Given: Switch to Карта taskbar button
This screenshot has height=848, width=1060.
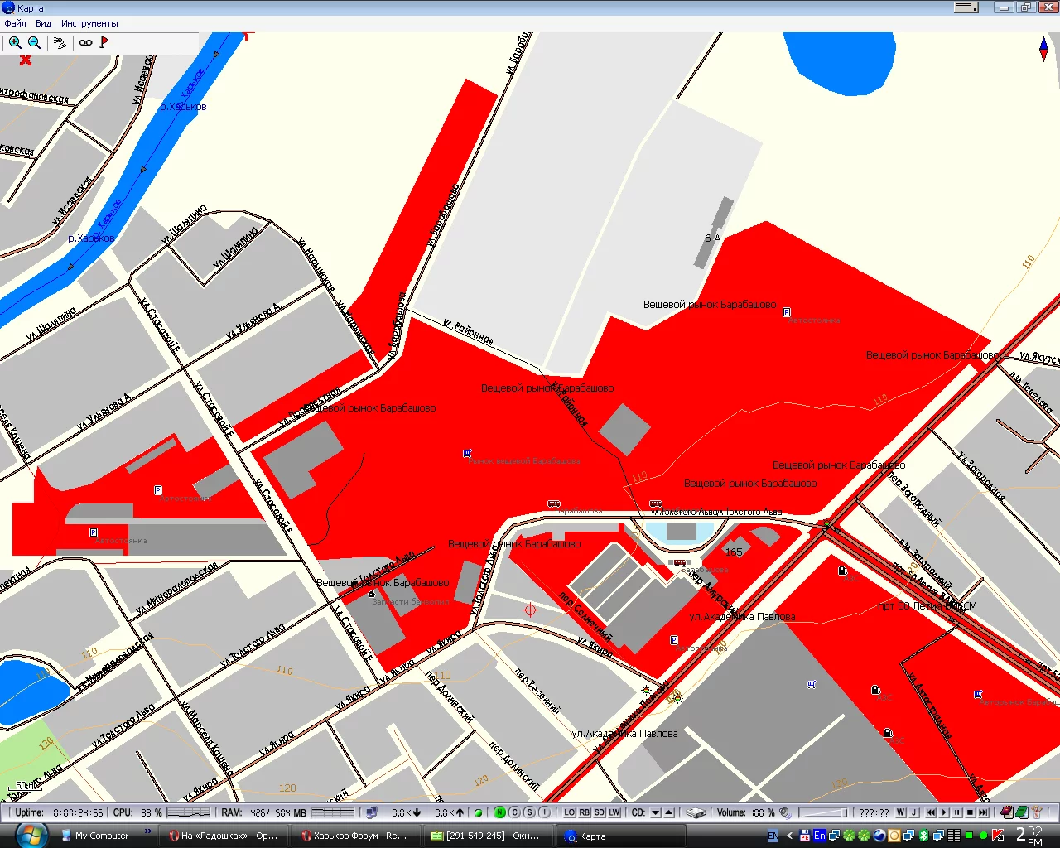Looking at the screenshot, I should [x=621, y=836].
